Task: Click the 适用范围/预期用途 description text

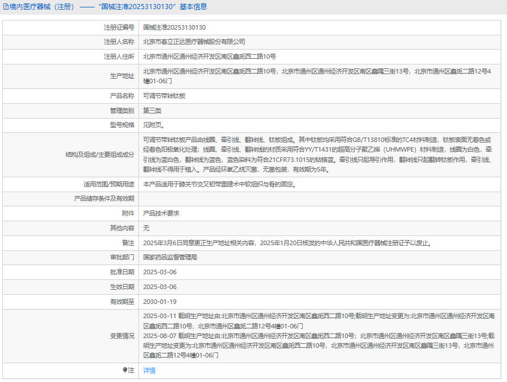Action: coord(219,184)
